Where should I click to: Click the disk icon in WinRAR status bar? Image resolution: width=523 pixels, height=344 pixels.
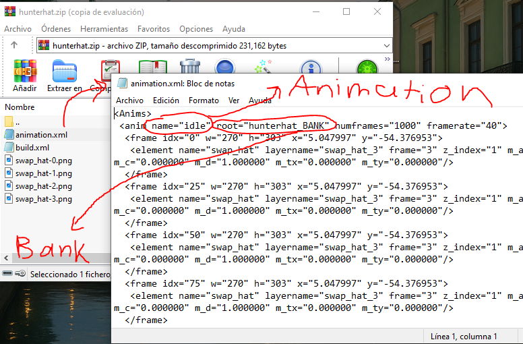pos(7,274)
